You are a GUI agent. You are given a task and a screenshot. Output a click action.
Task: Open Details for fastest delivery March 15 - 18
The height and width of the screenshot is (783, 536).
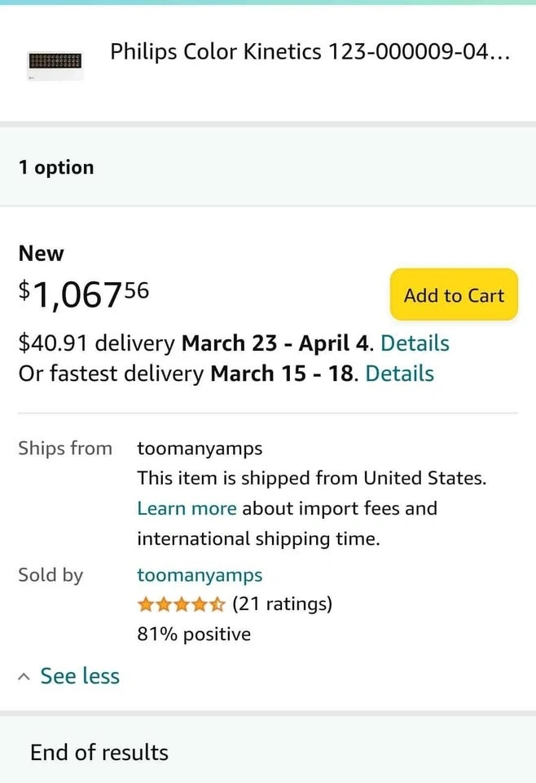399,374
